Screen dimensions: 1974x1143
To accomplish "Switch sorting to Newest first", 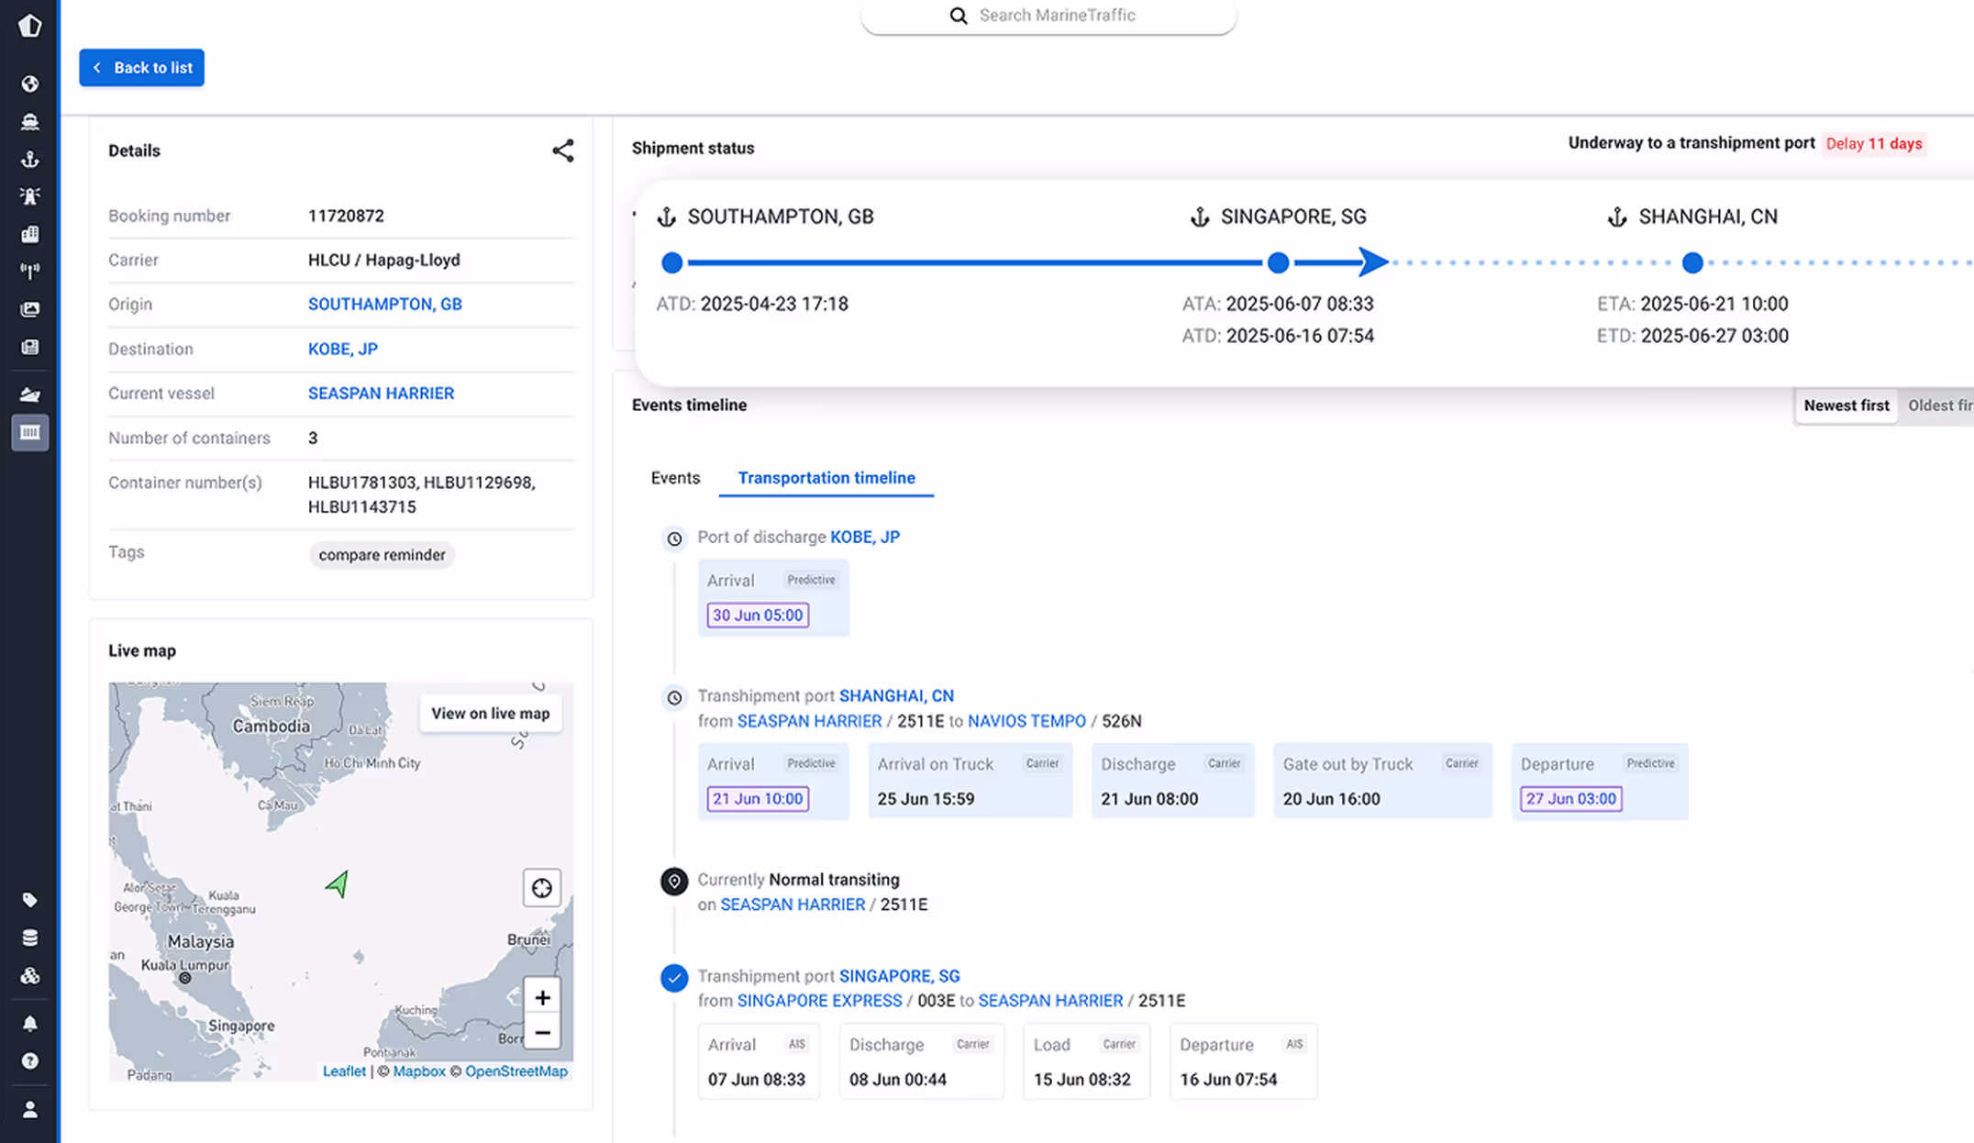I will click(x=1846, y=405).
